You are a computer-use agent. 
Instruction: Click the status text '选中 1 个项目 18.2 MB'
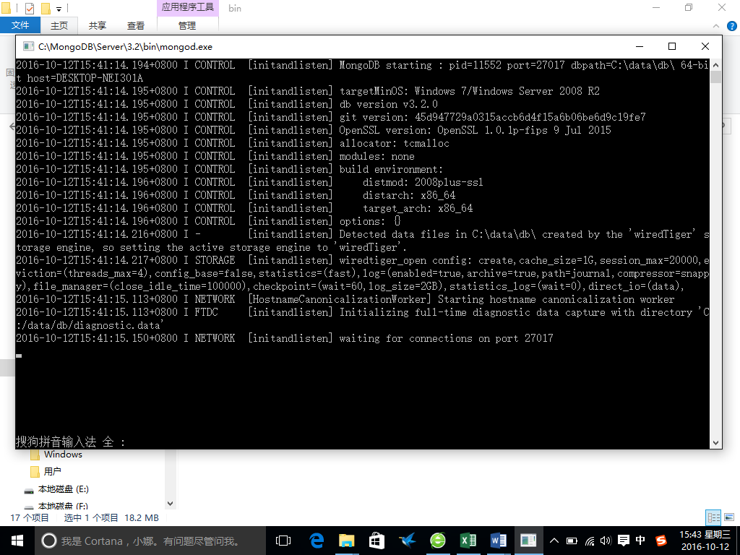tap(111, 517)
